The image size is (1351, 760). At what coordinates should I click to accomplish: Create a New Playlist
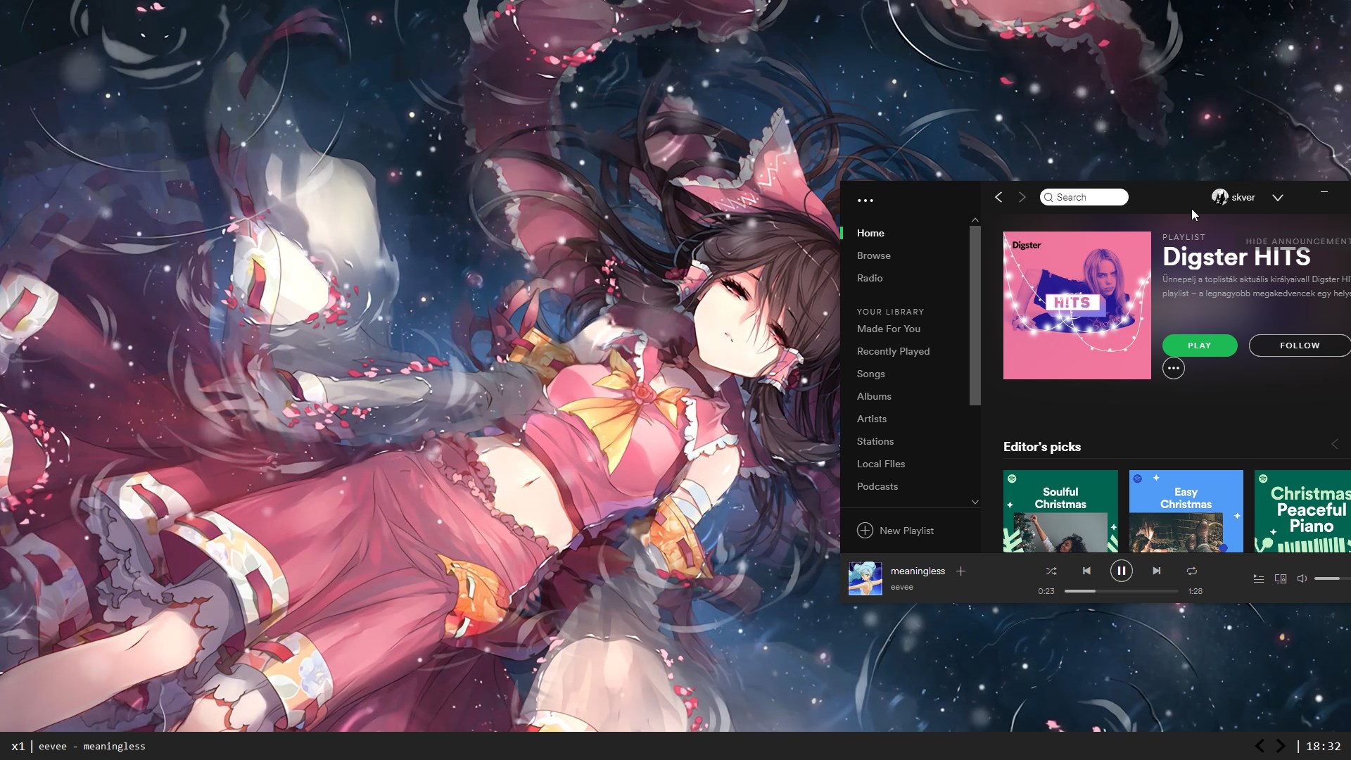pos(906,530)
